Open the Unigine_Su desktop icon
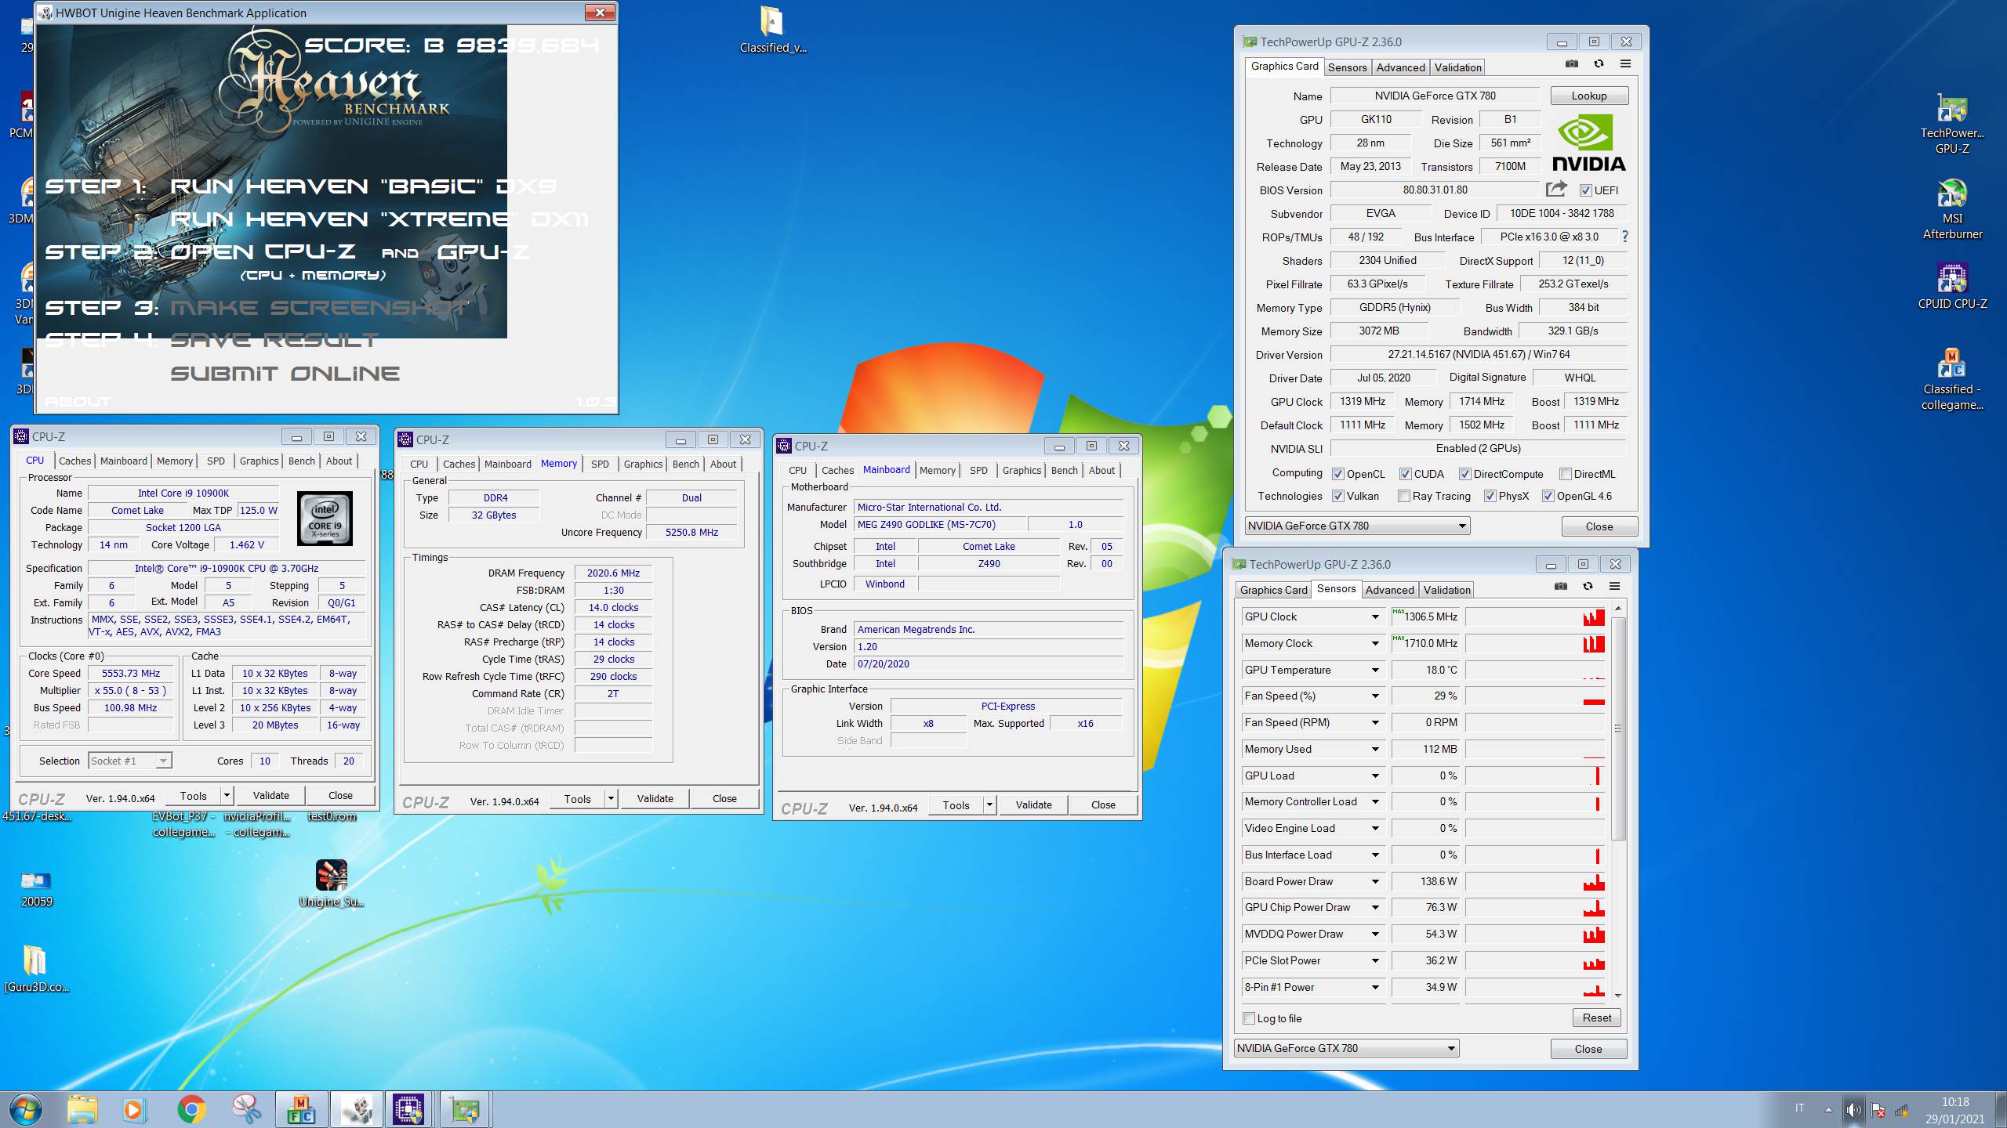Image resolution: width=2007 pixels, height=1128 pixels. [332, 884]
